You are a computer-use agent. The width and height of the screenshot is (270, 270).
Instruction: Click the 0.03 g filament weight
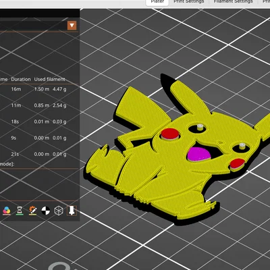tap(59, 122)
